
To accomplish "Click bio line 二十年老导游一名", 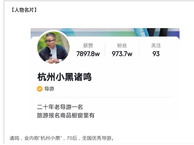I will pos(60,107).
